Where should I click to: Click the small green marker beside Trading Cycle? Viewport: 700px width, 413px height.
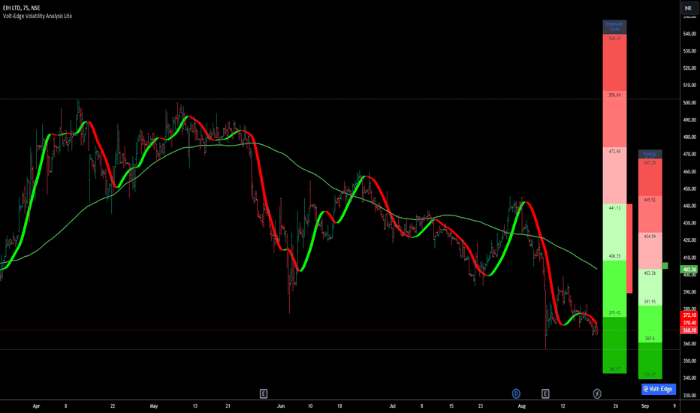[x=665, y=266]
